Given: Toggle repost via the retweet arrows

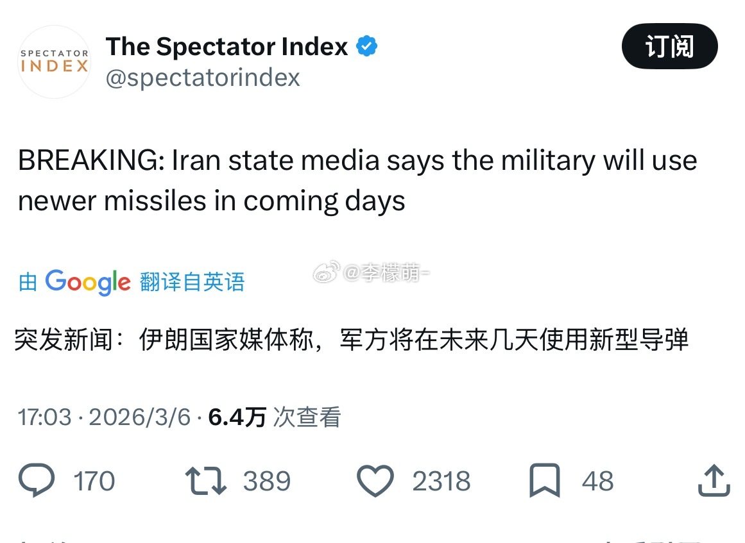Looking at the screenshot, I should point(204,481).
